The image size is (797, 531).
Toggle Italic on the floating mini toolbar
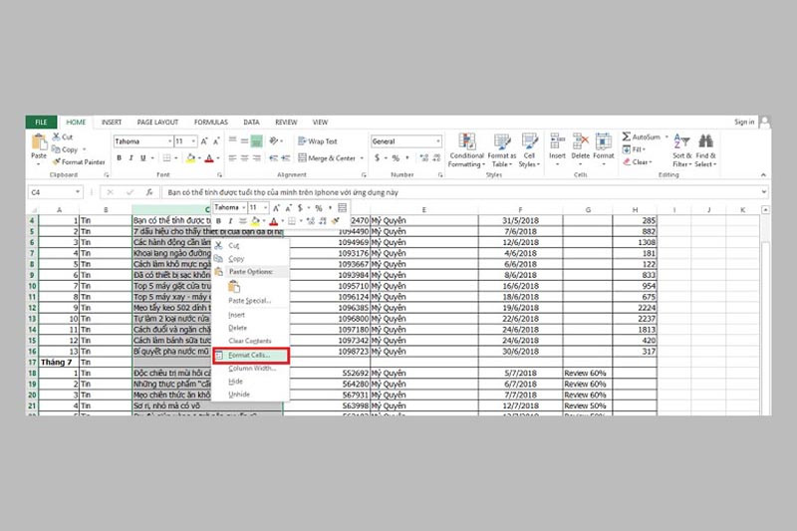[x=230, y=221]
